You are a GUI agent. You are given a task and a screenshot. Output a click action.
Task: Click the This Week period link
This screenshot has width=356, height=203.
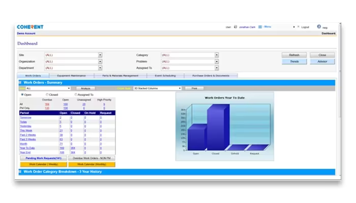tap(26, 130)
